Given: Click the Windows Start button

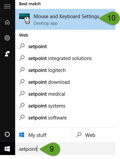Looking at the screenshot, I should [7, 149].
